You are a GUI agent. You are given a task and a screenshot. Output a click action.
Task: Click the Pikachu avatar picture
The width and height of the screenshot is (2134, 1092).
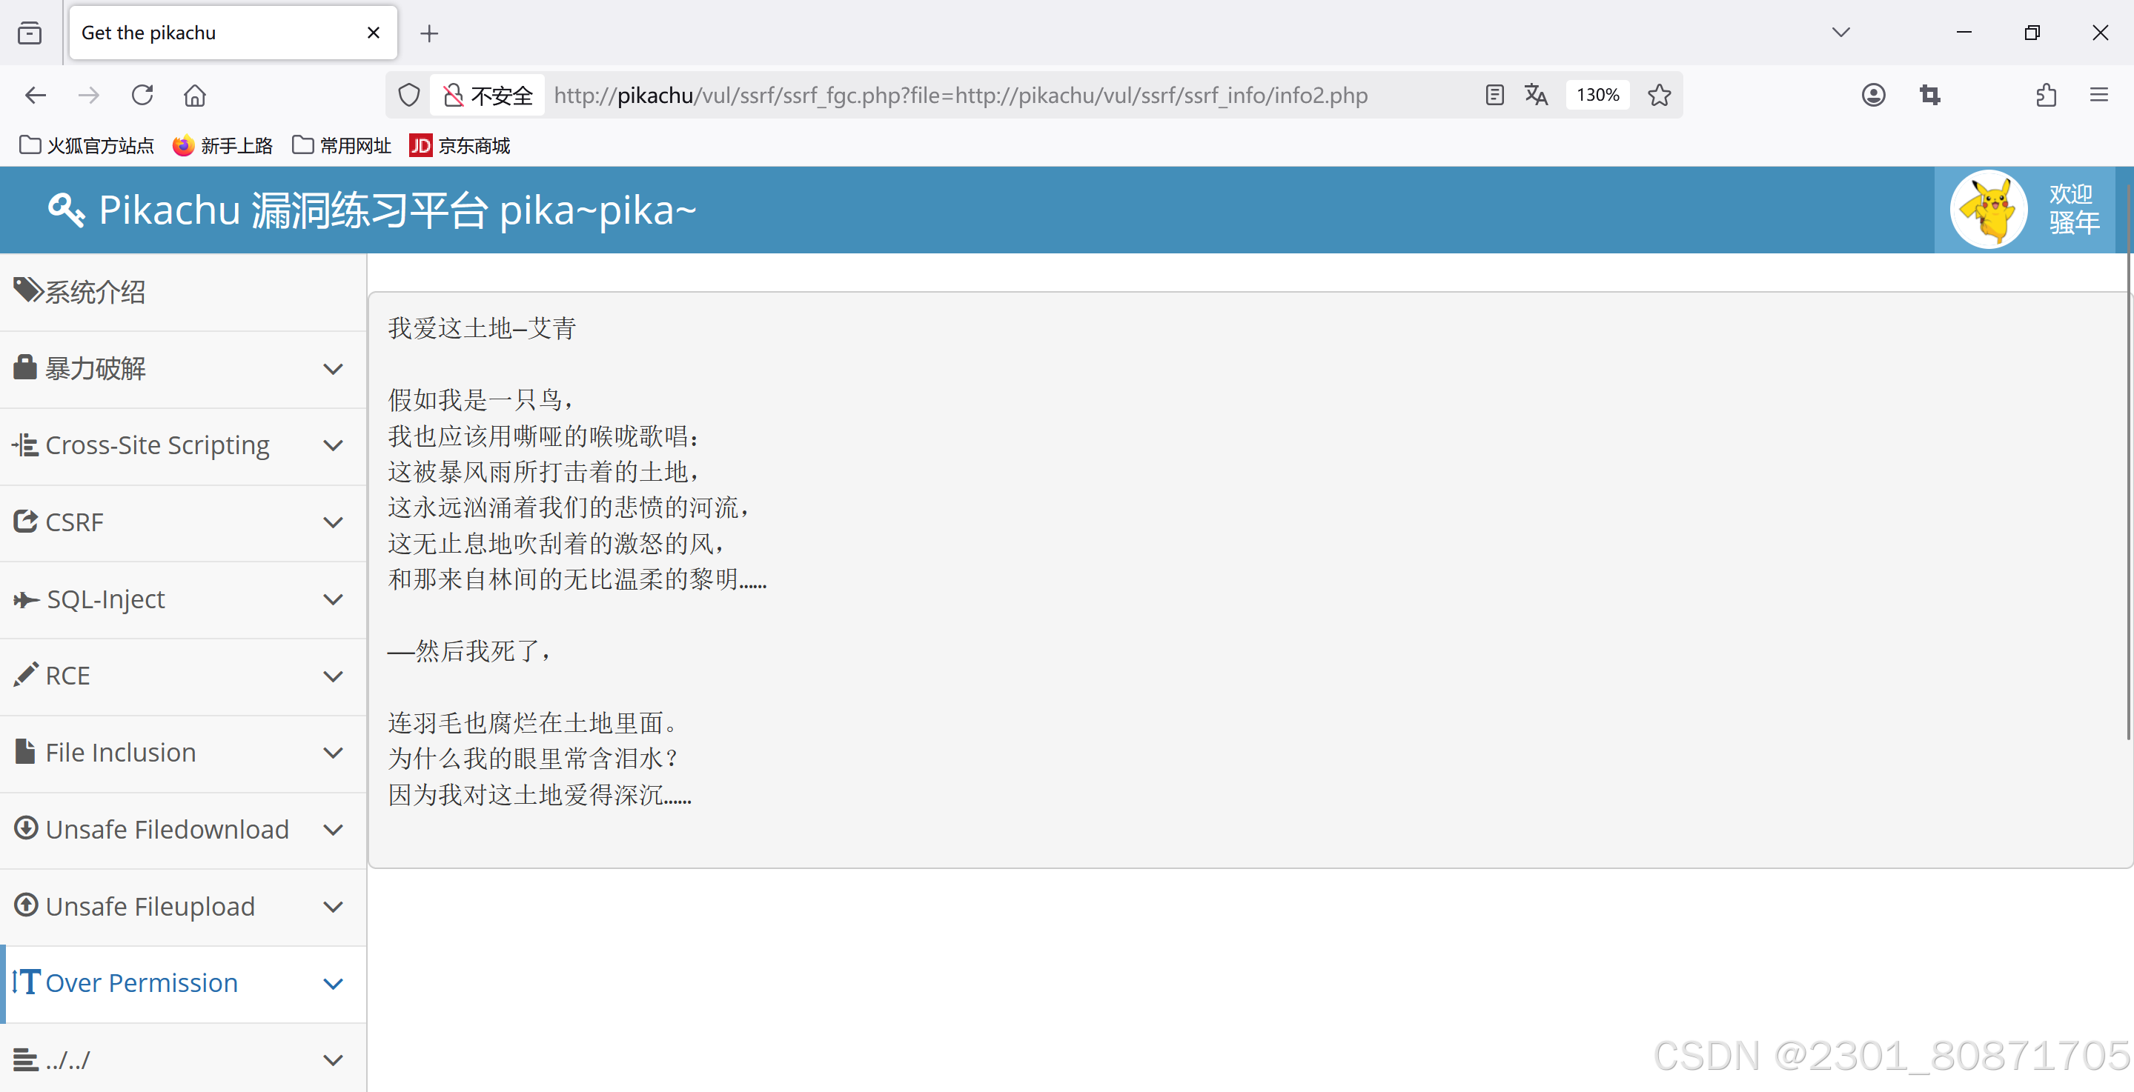click(1987, 210)
